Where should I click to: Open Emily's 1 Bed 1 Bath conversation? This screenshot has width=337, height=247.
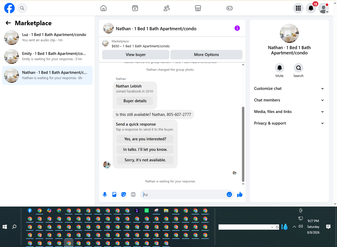[47, 56]
